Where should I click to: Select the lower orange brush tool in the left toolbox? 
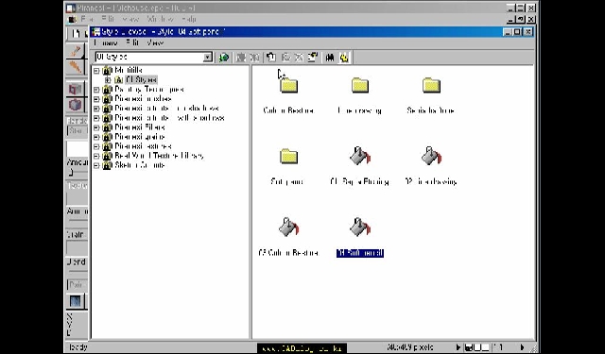[x=76, y=67]
